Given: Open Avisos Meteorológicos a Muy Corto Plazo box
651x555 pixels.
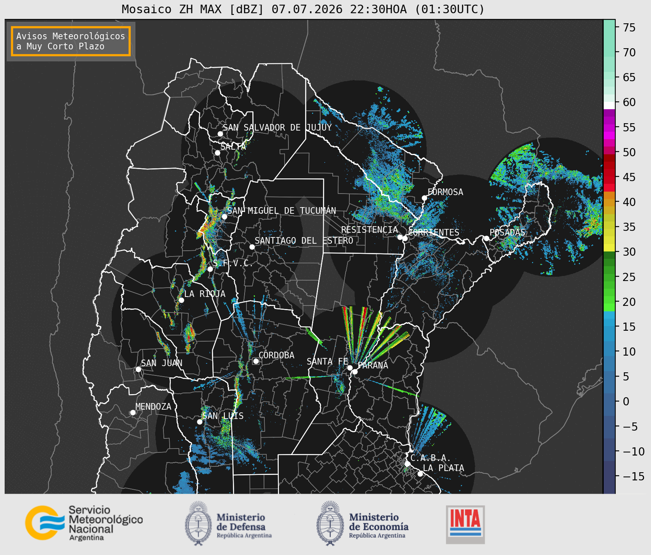Looking at the screenshot, I should [x=71, y=41].
